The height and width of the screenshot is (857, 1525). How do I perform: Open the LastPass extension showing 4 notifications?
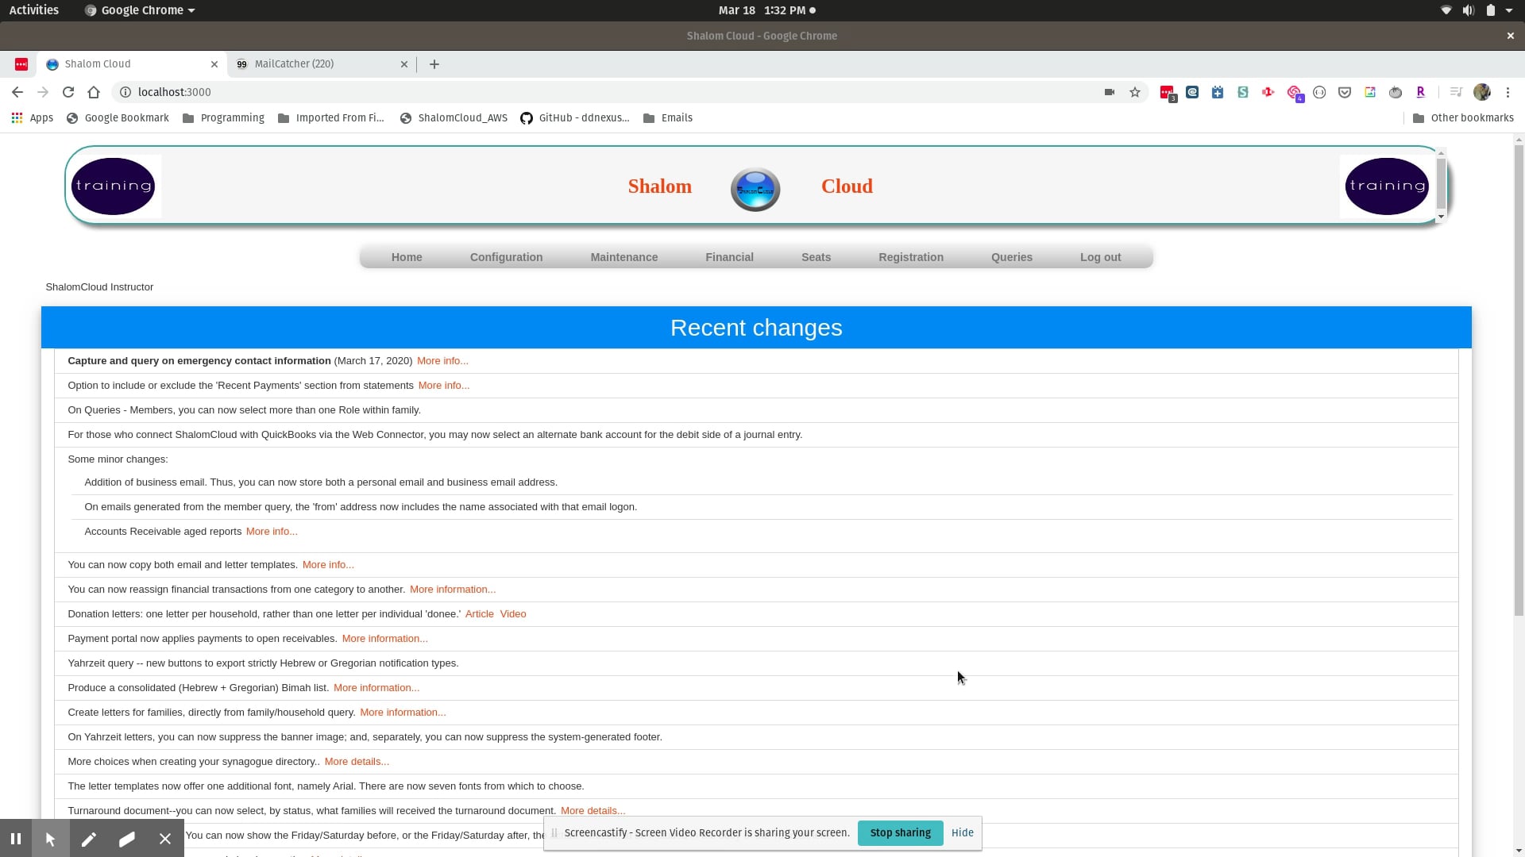point(1295,92)
